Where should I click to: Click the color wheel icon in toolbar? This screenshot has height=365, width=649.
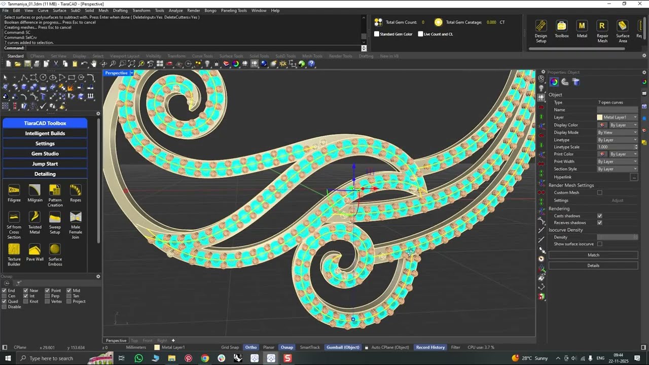tap(236, 64)
